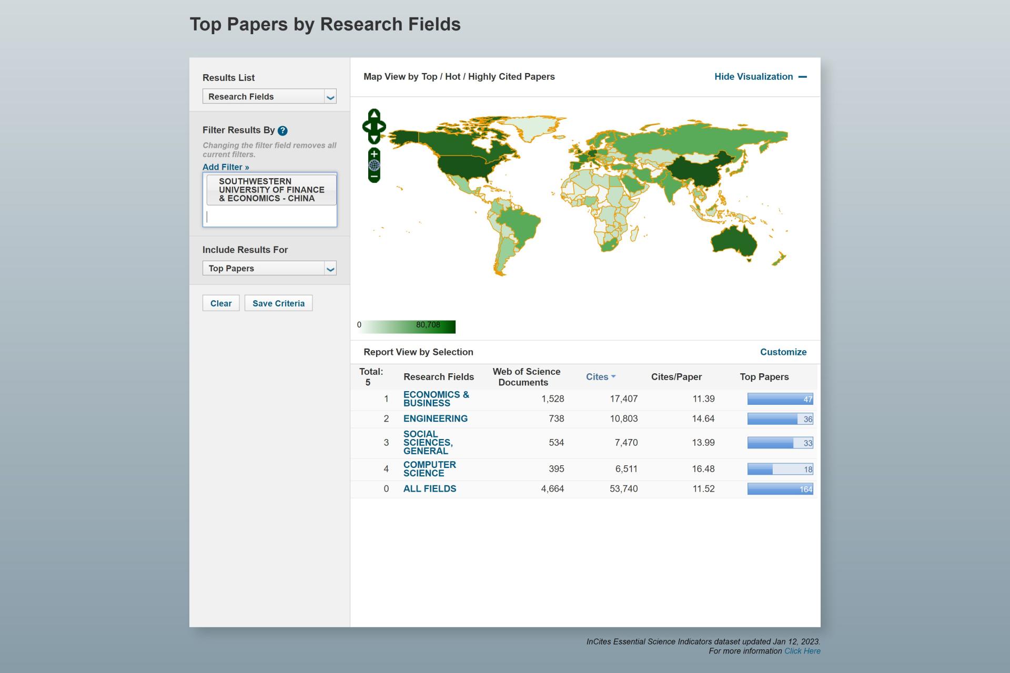Open the Filter Results By help icon

pos(282,131)
